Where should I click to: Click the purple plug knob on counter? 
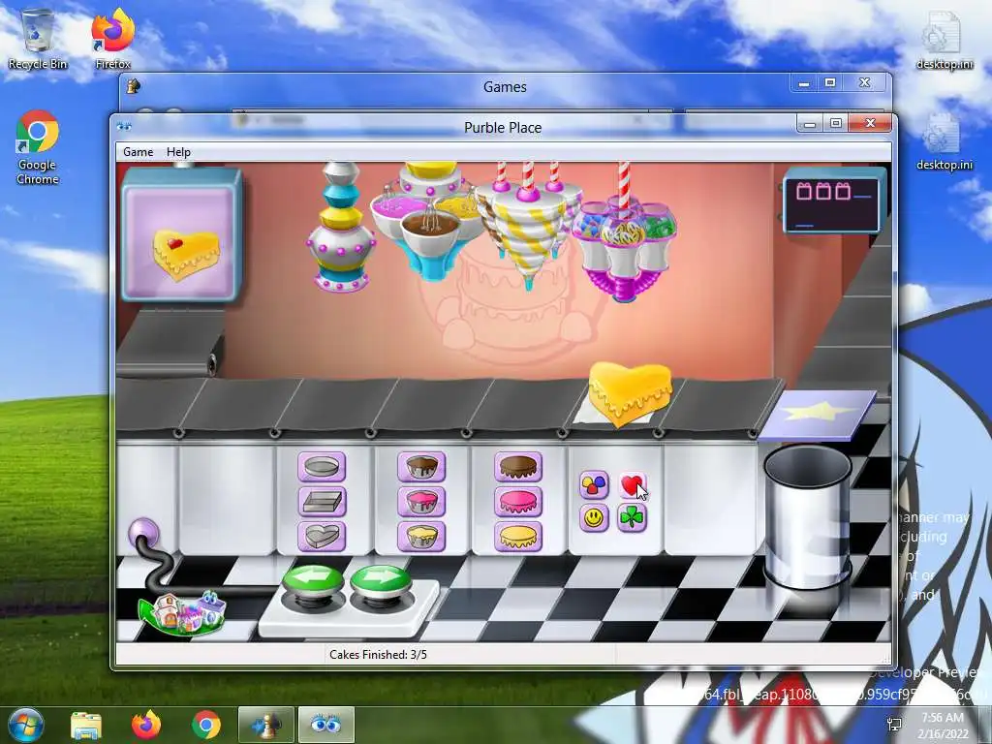point(143,534)
